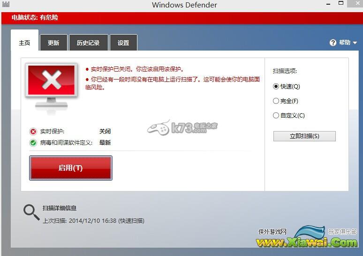This screenshot has height=256, width=363.
Task: Open the 帮助 help link
Action: click(345, 43)
